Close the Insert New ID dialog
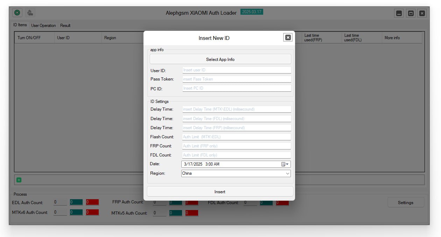 (x=288, y=37)
